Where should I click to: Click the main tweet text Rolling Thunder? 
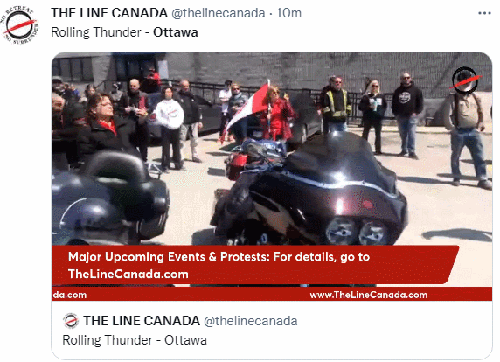click(96, 32)
